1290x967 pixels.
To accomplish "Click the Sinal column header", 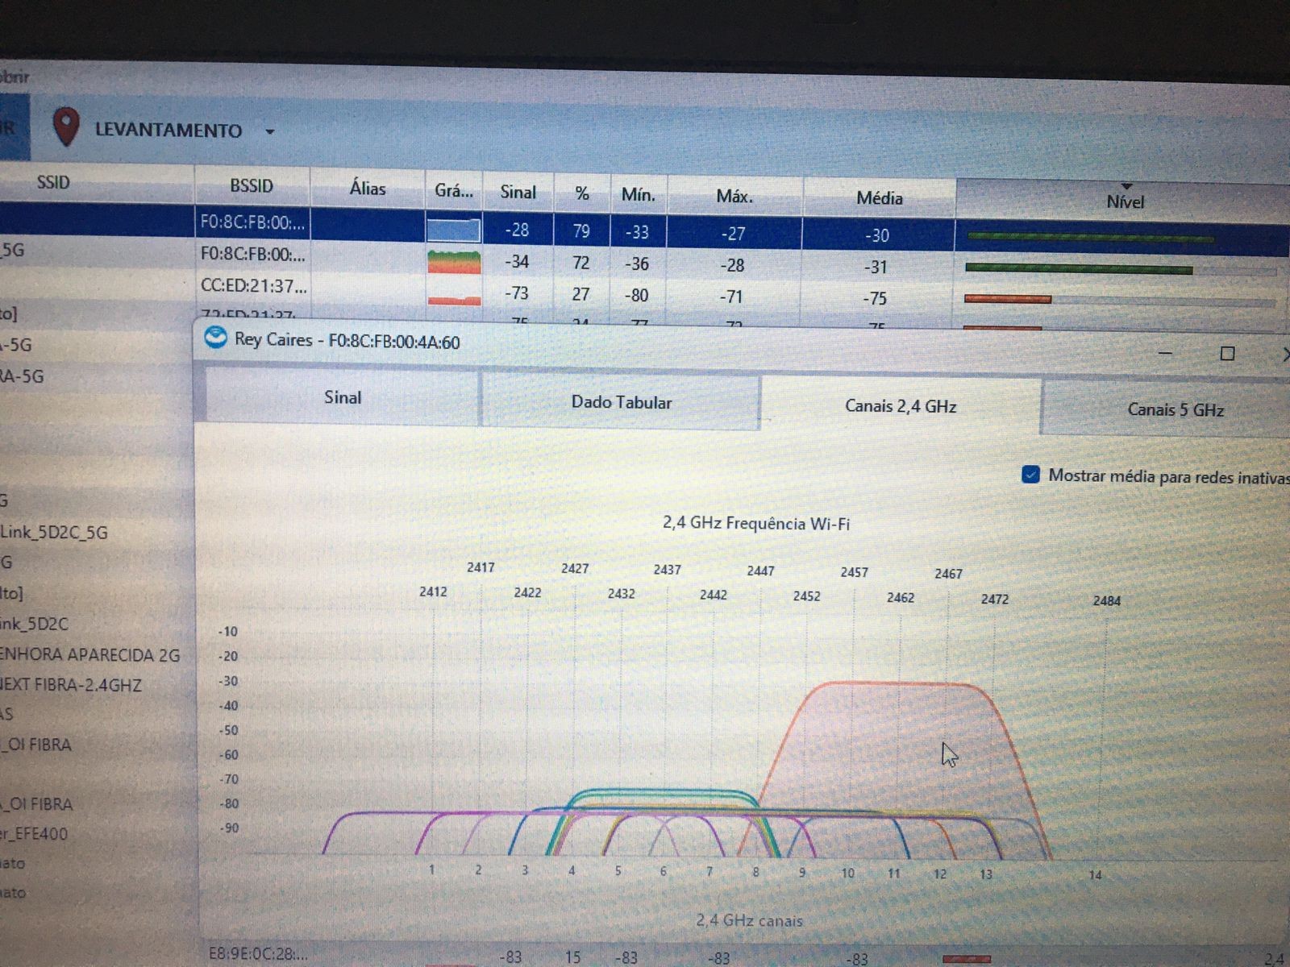I will [x=518, y=192].
